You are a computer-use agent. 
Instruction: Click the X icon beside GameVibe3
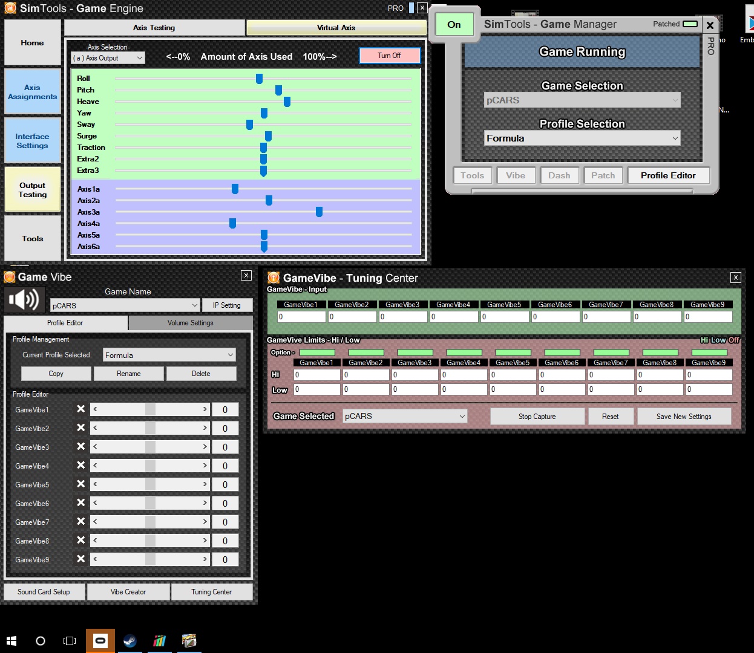81,447
